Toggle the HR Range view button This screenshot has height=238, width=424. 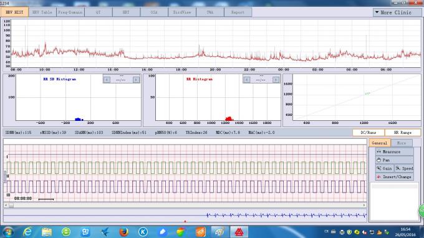click(x=402, y=133)
